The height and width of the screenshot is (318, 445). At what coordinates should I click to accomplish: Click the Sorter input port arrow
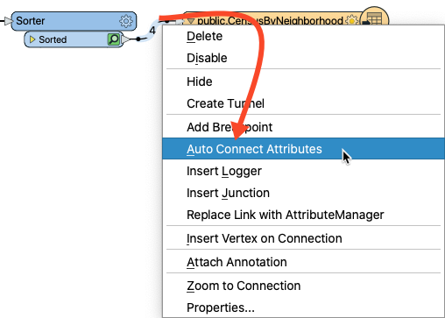click(9, 21)
